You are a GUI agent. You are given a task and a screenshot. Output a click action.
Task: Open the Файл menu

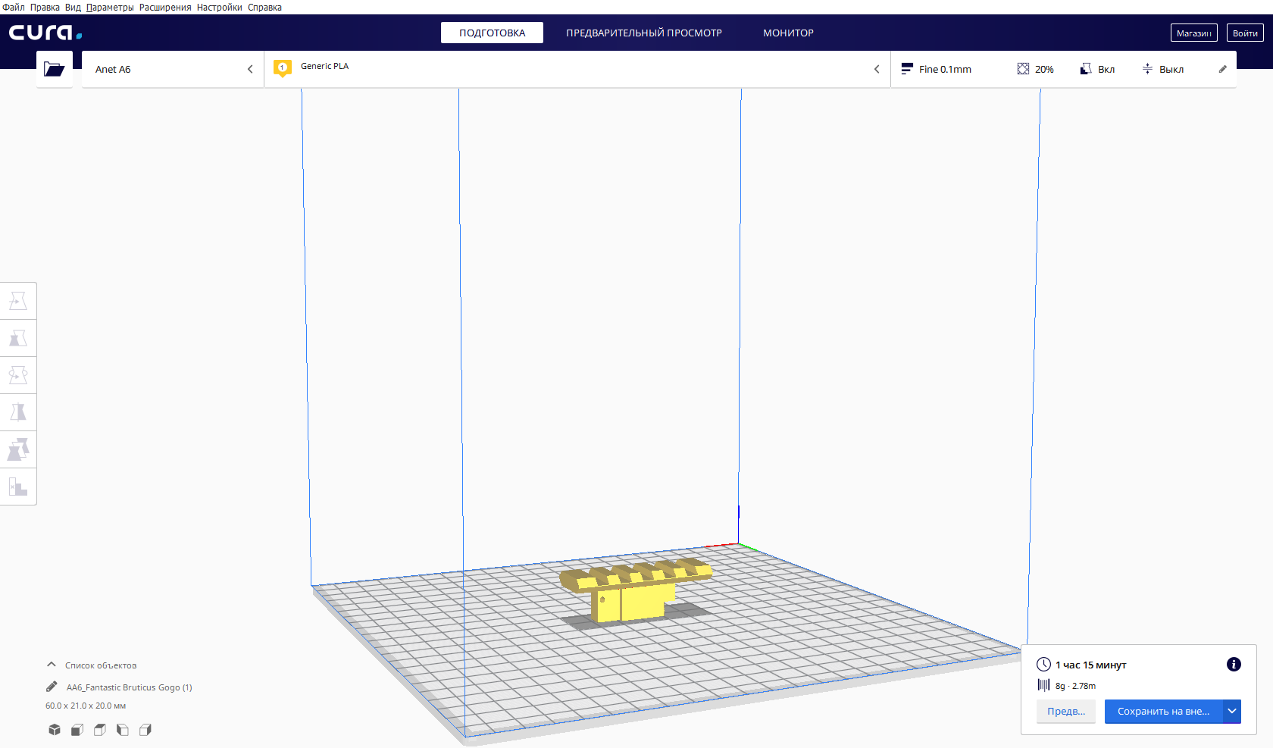pyautogui.click(x=14, y=8)
